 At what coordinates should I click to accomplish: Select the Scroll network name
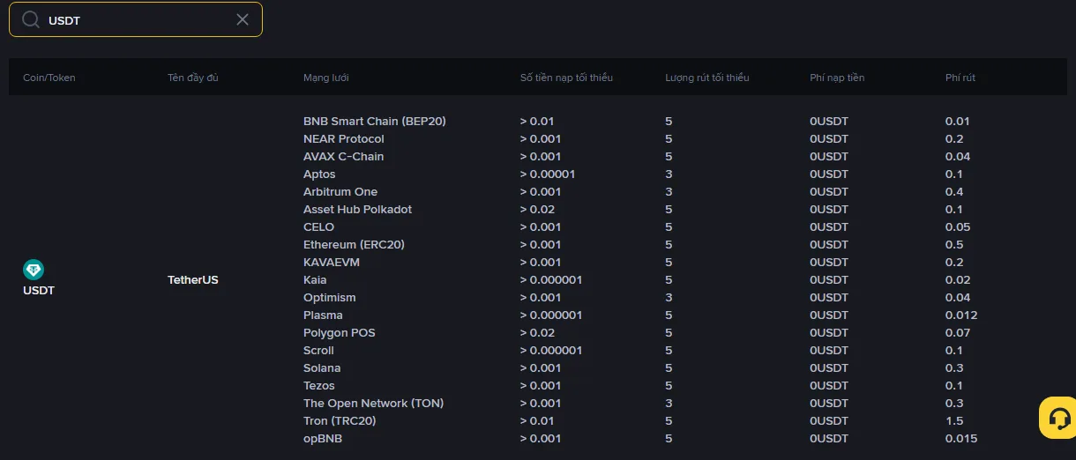[x=318, y=350]
